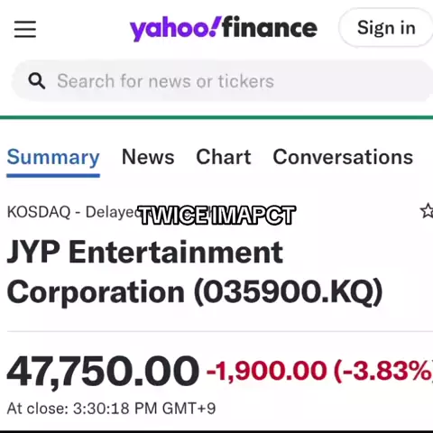
Task: Click the Yahoo Finance logo
Action: pos(224,29)
